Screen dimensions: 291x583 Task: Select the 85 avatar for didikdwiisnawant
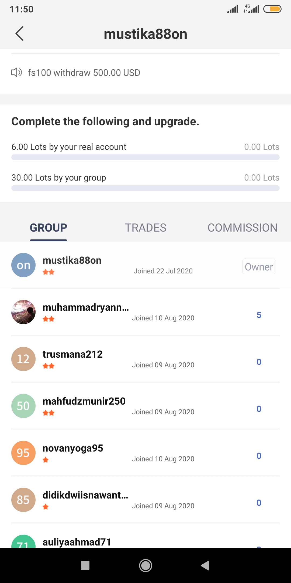[23, 500]
